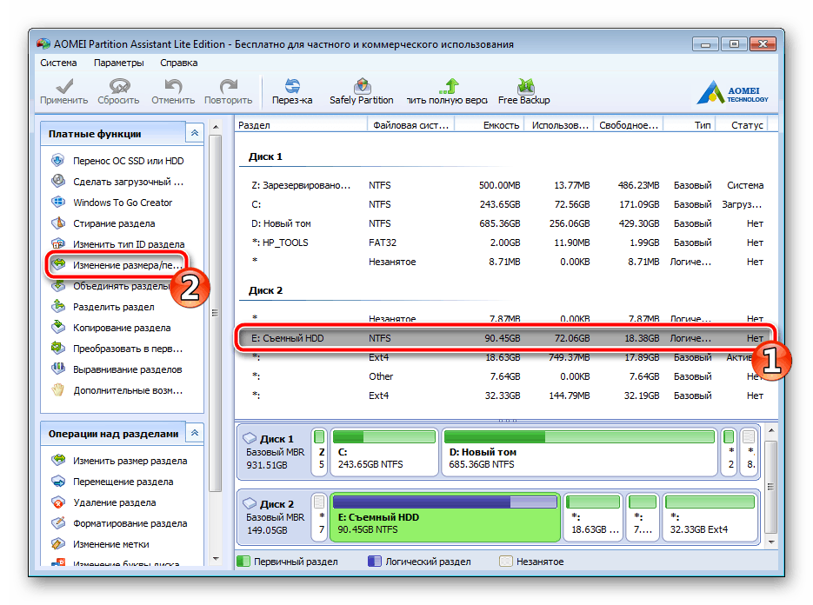Sort by the Емкость column header

pos(500,125)
